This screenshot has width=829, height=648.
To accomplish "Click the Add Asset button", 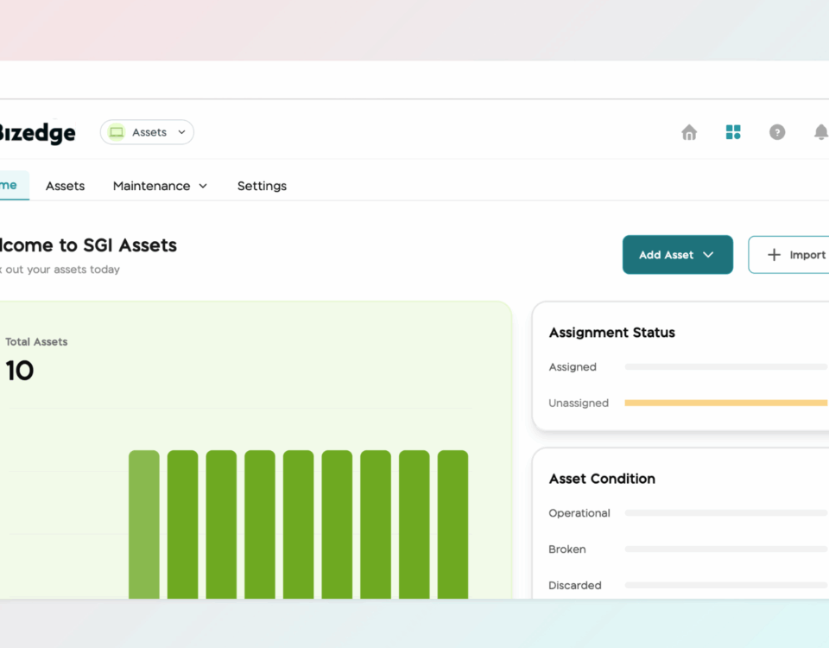I will 666,255.
